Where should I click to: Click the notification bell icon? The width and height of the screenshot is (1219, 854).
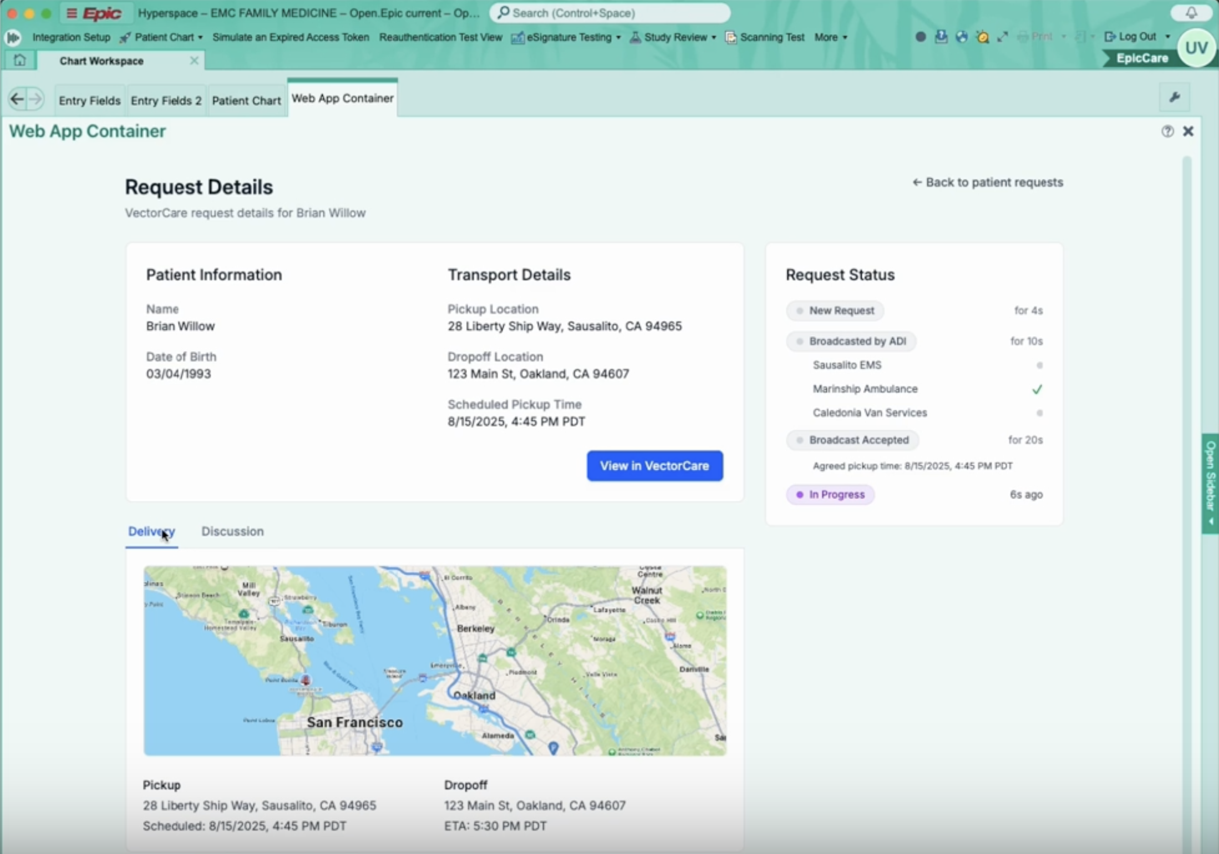tap(1191, 12)
